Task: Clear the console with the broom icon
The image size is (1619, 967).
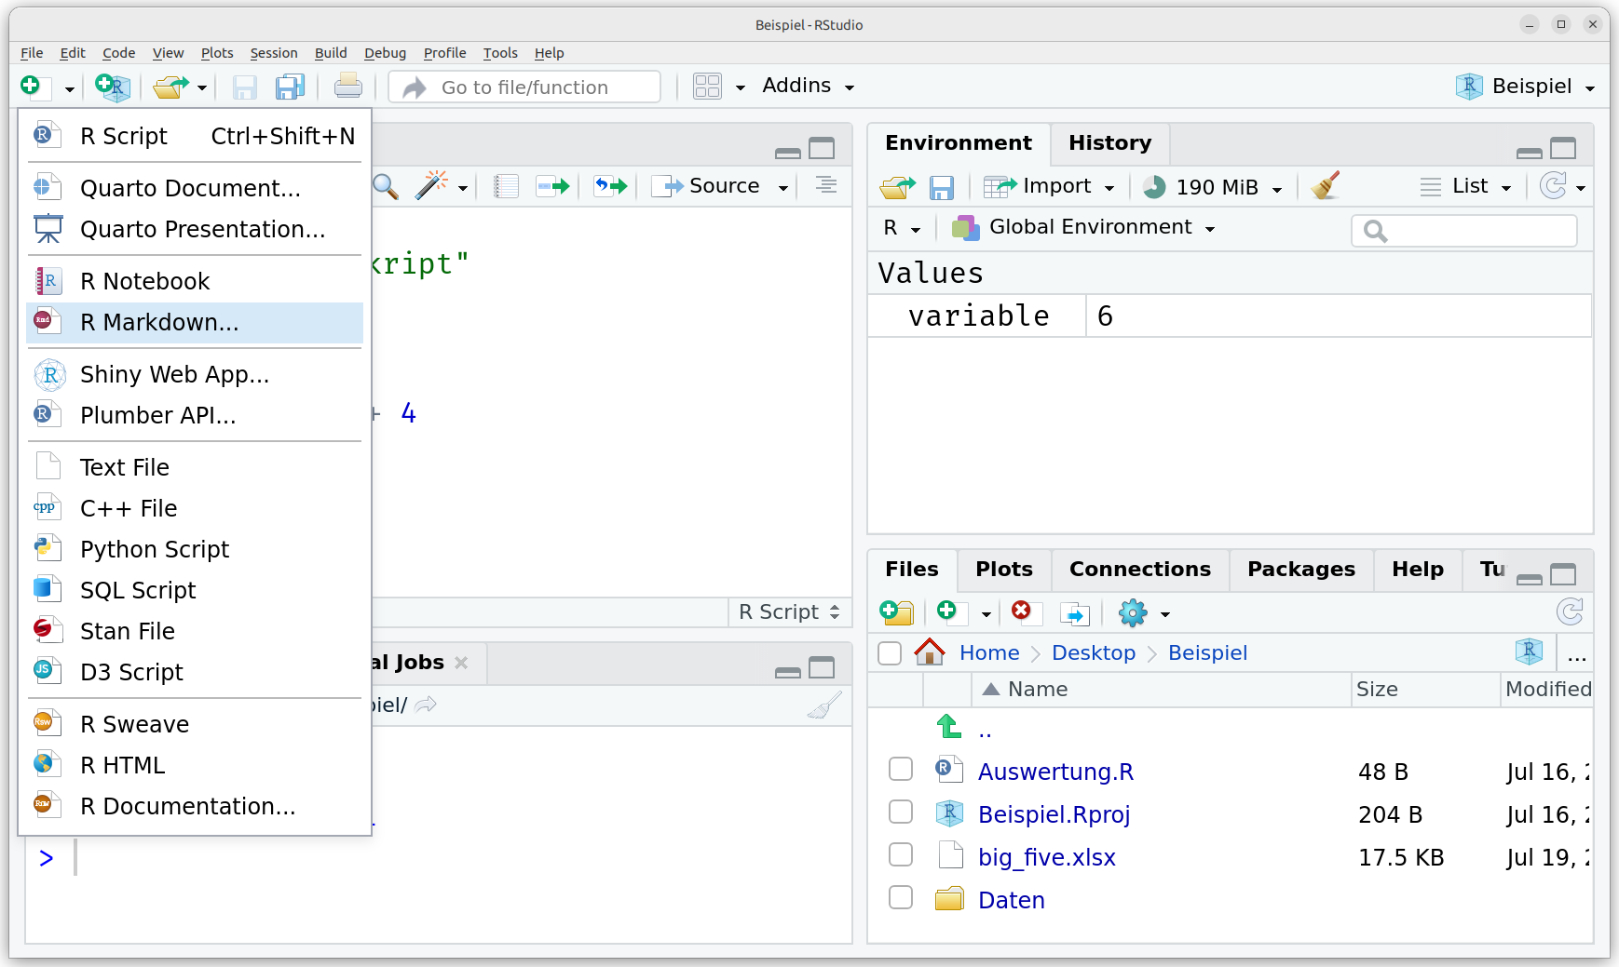Action: coord(824,705)
